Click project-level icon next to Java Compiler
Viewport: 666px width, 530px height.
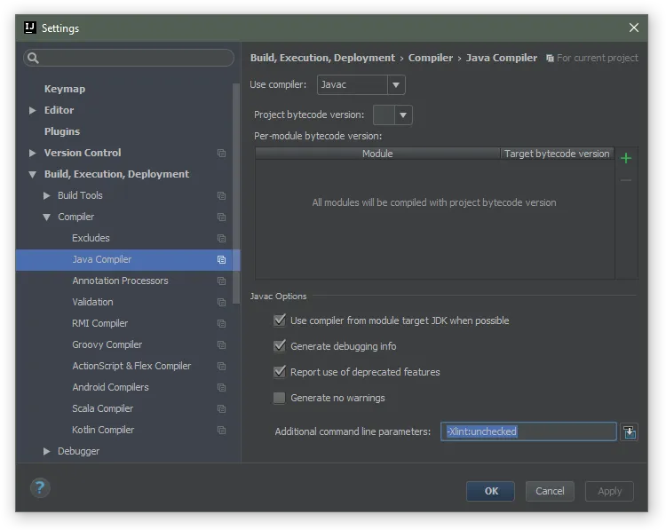(x=221, y=259)
